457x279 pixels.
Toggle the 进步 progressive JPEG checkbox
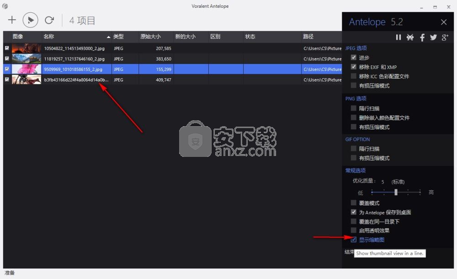tap(354, 58)
